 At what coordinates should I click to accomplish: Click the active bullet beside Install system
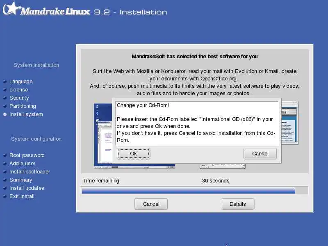pyautogui.click(x=5, y=114)
